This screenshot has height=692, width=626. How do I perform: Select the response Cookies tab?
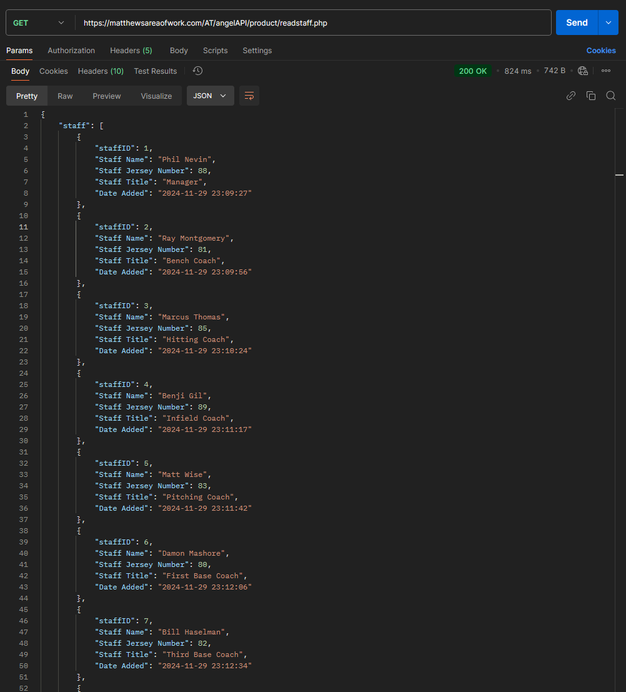(x=53, y=71)
